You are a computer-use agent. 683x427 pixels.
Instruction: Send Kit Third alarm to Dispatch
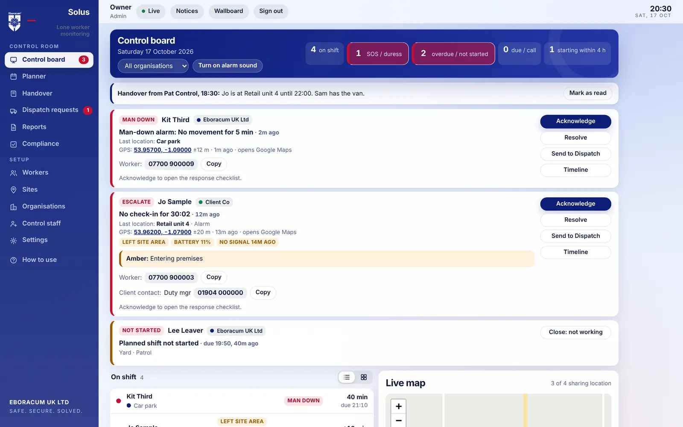point(575,154)
